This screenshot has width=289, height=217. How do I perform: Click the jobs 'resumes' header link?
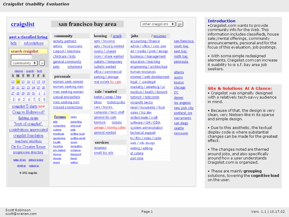(x=160, y=36)
